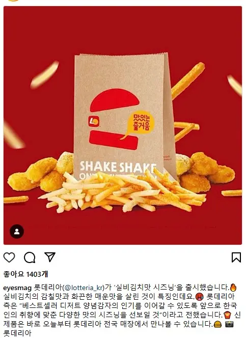Click the SHAKE SHAKE text on the bag
Image resolution: width=246 pixels, height=338 pixels.
tap(118, 167)
